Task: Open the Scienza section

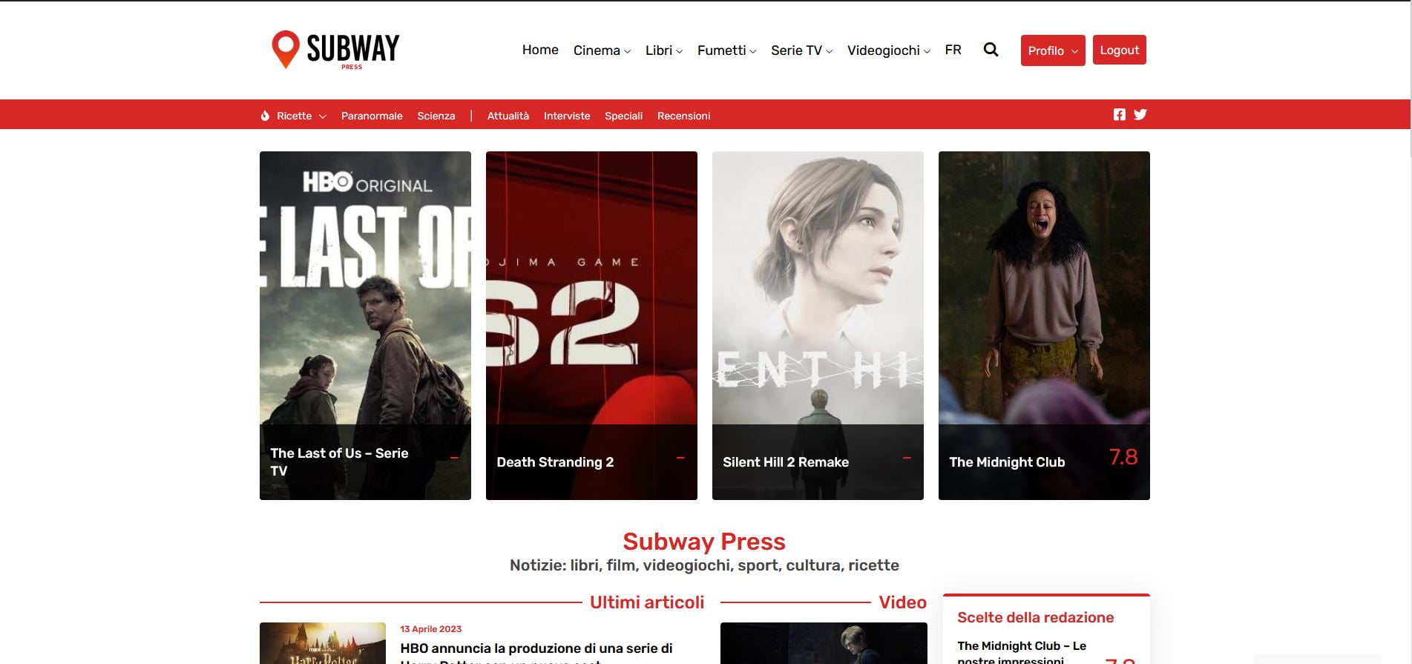Action: [x=436, y=116]
